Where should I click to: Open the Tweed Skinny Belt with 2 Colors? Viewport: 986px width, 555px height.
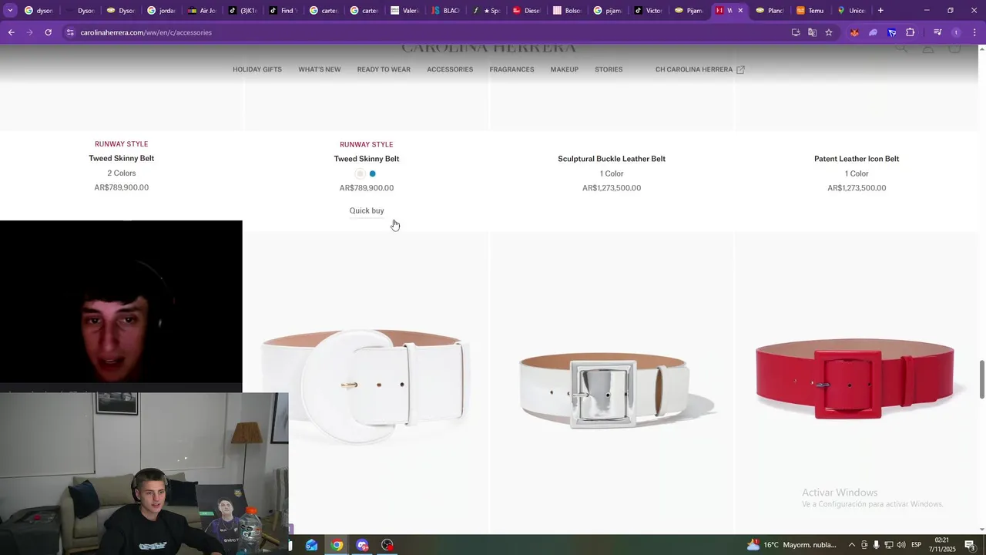click(122, 158)
